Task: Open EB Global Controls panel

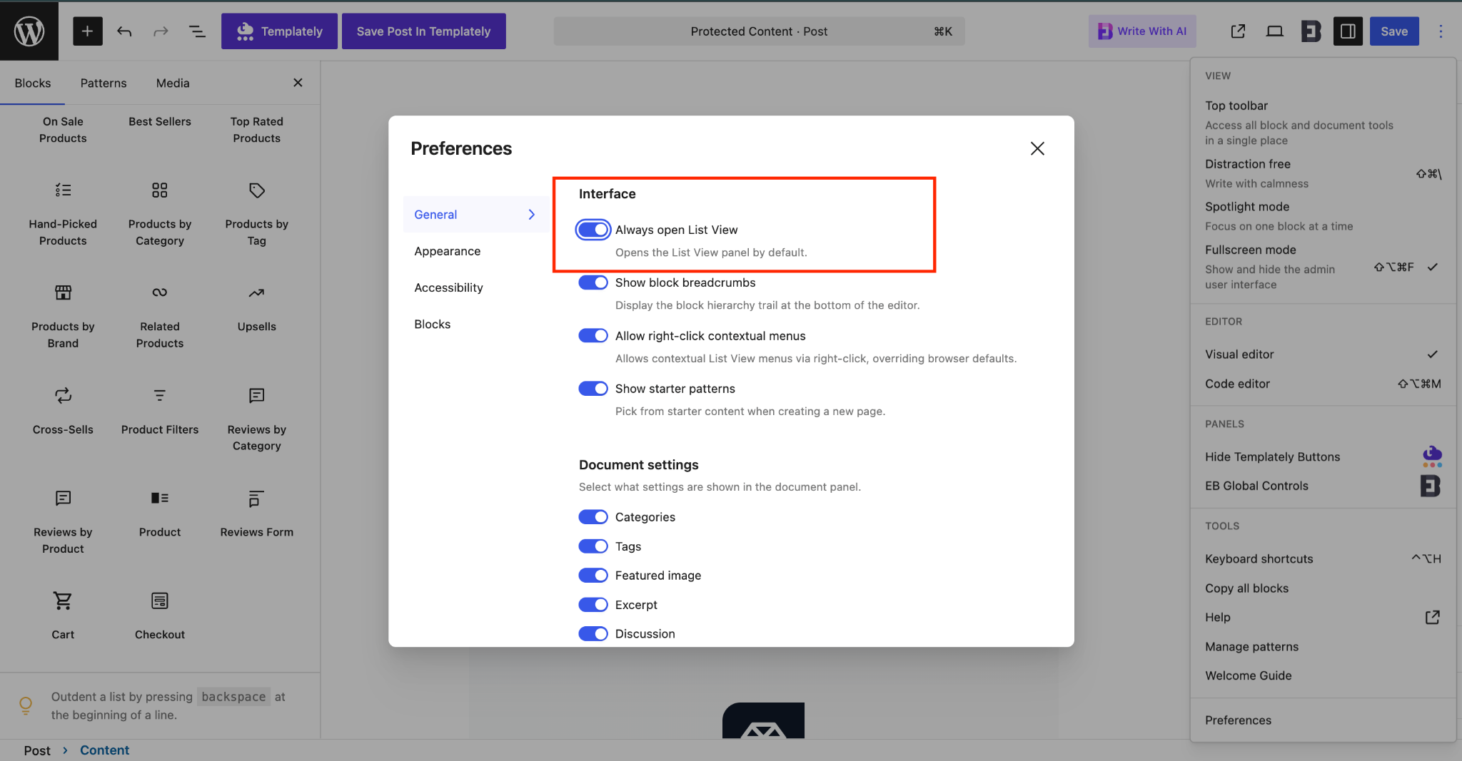Action: (x=1323, y=486)
